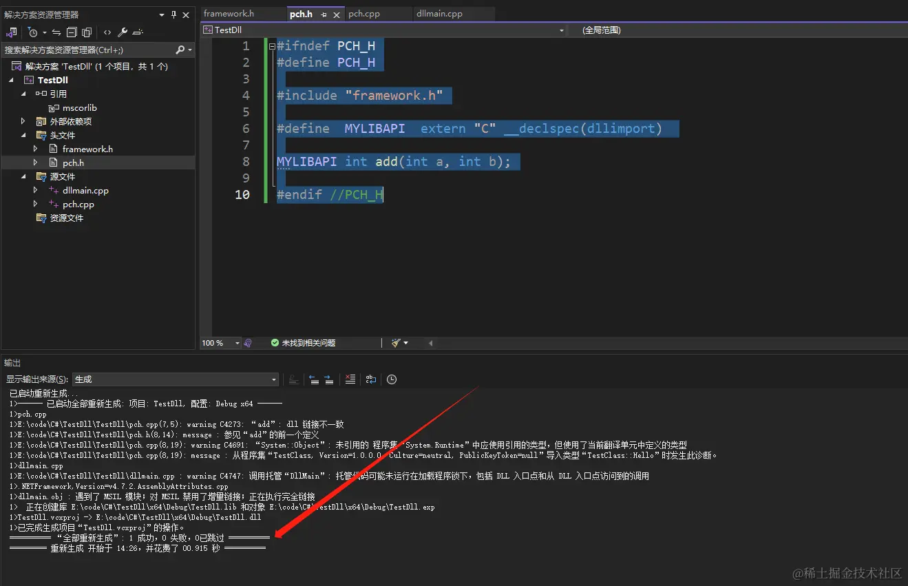This screenshot has height=586, width=908.
Task: Switch to the pch.h editor tab
Action: coord(302,14)
